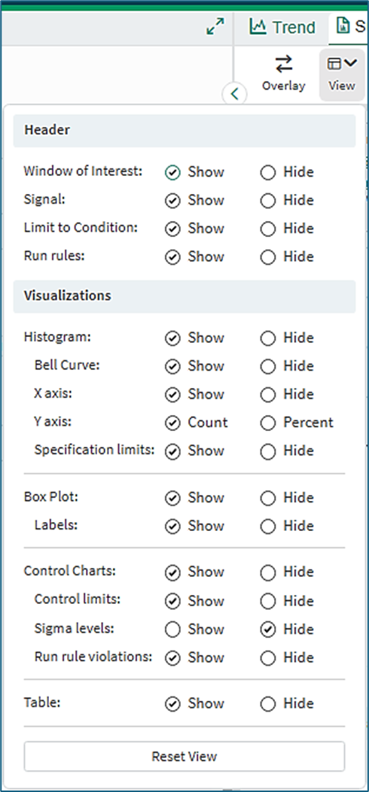The image size is (369, 792).
Task: Click the Reset View button
Action: [x=184, y=756]
